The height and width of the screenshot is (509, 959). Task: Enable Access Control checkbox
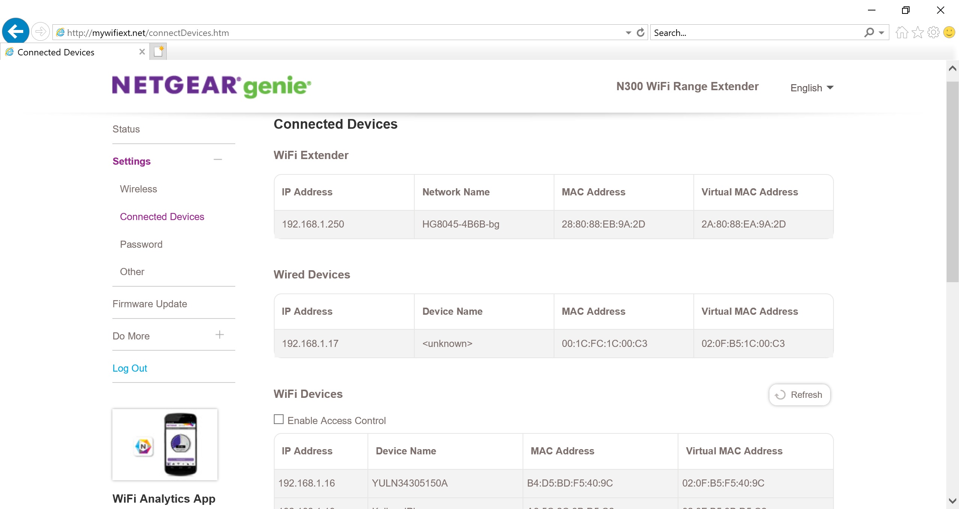pos(279,419)
